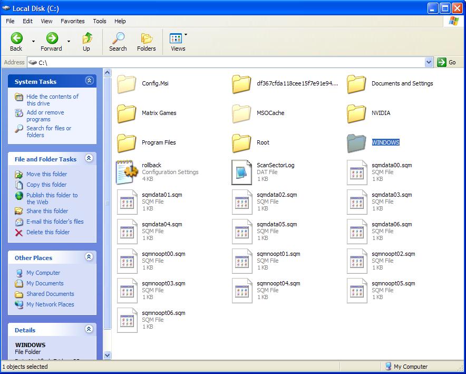
Task: Open the View menu
Action: click(47, 21)
